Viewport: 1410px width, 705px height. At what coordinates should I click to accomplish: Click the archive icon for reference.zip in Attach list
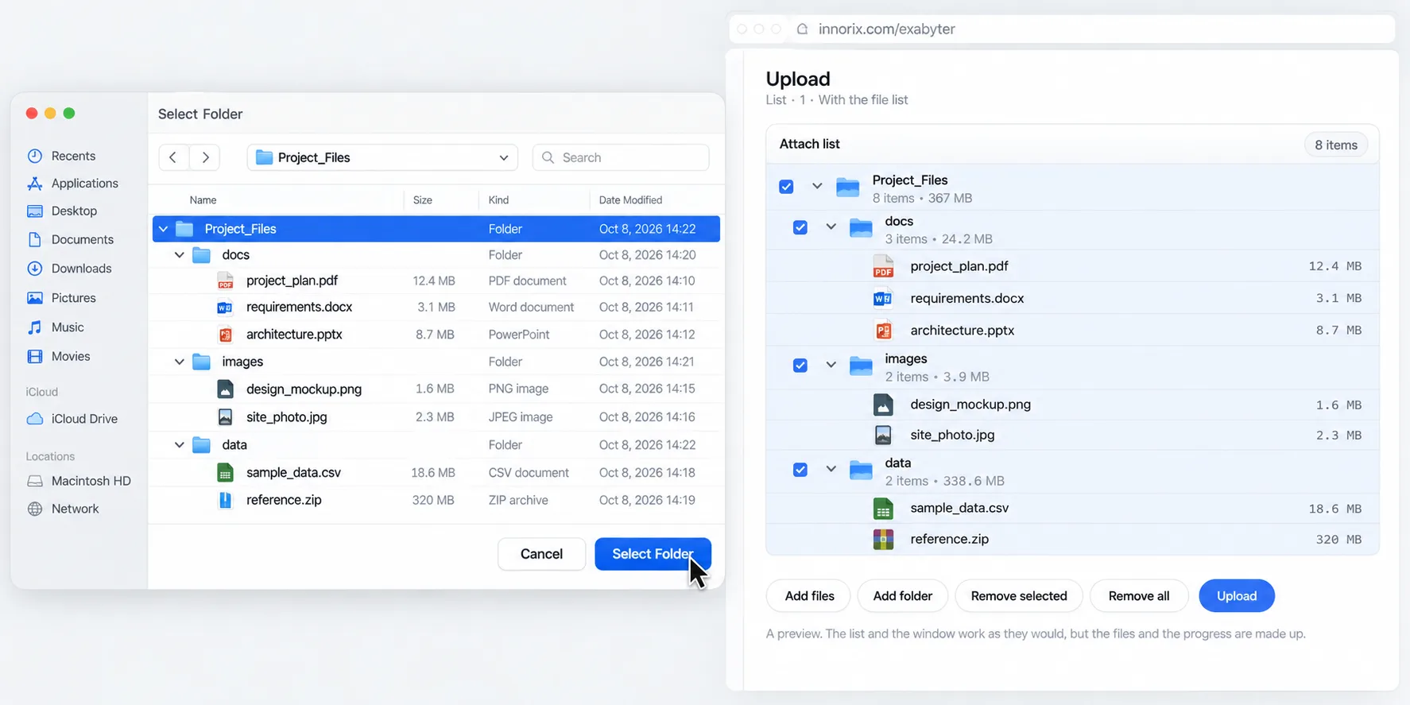click(883, 539)
